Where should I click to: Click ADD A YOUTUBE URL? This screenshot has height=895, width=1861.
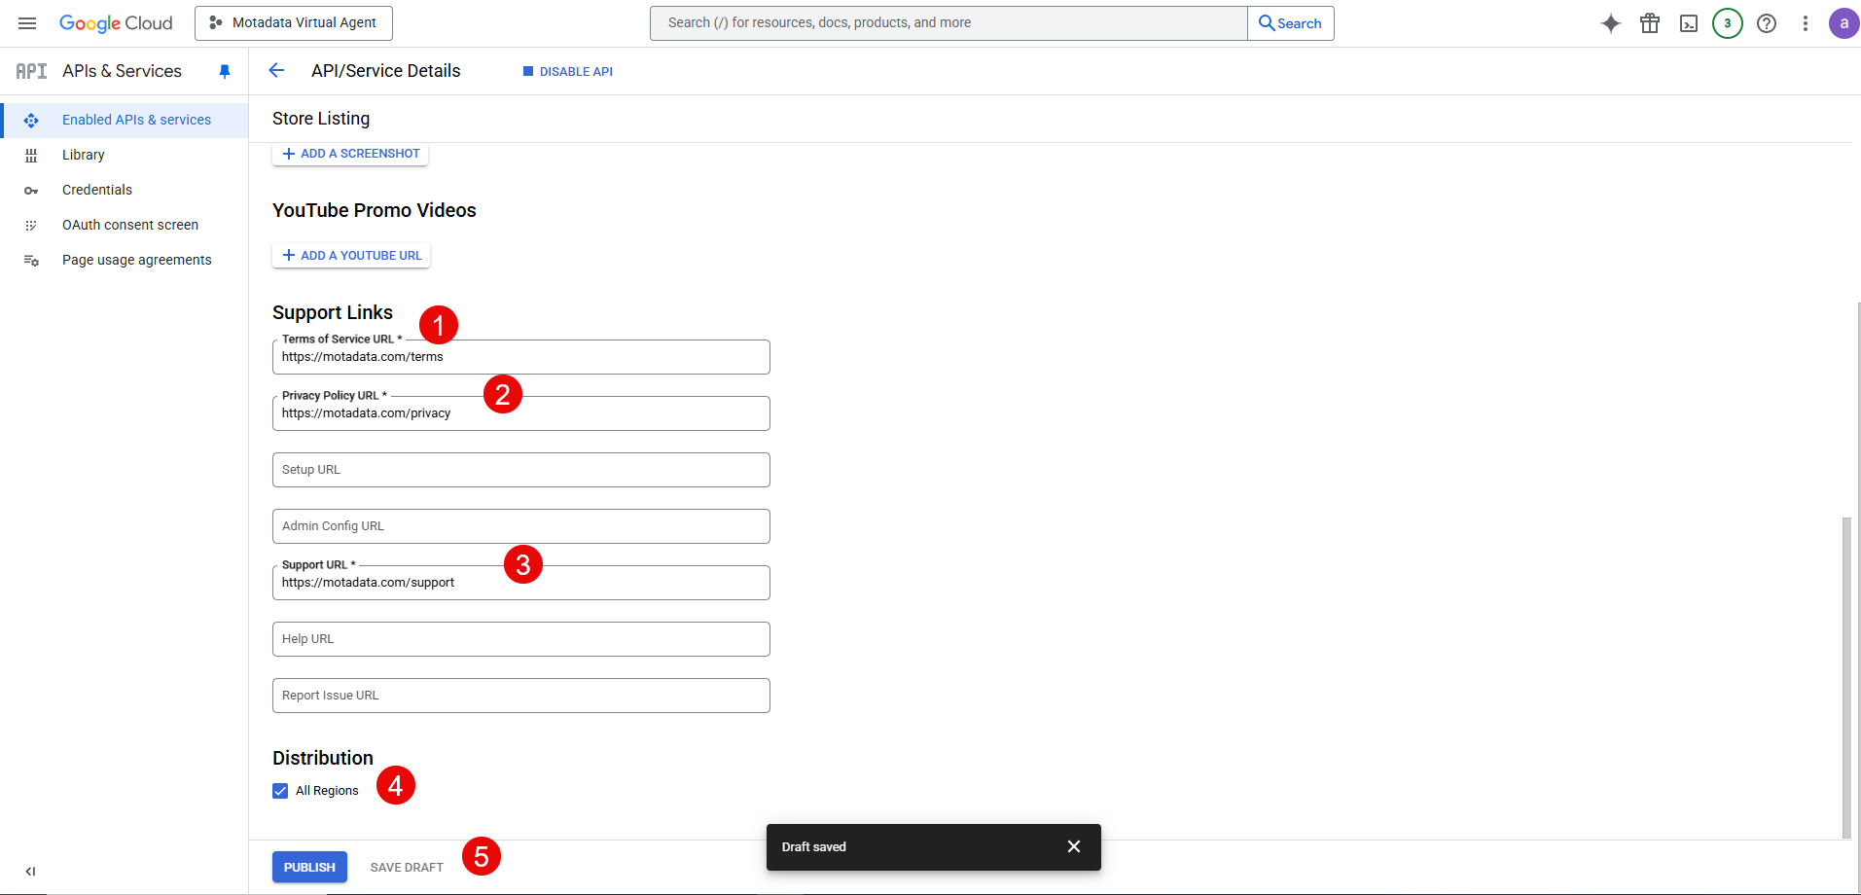tap(350, 255)
